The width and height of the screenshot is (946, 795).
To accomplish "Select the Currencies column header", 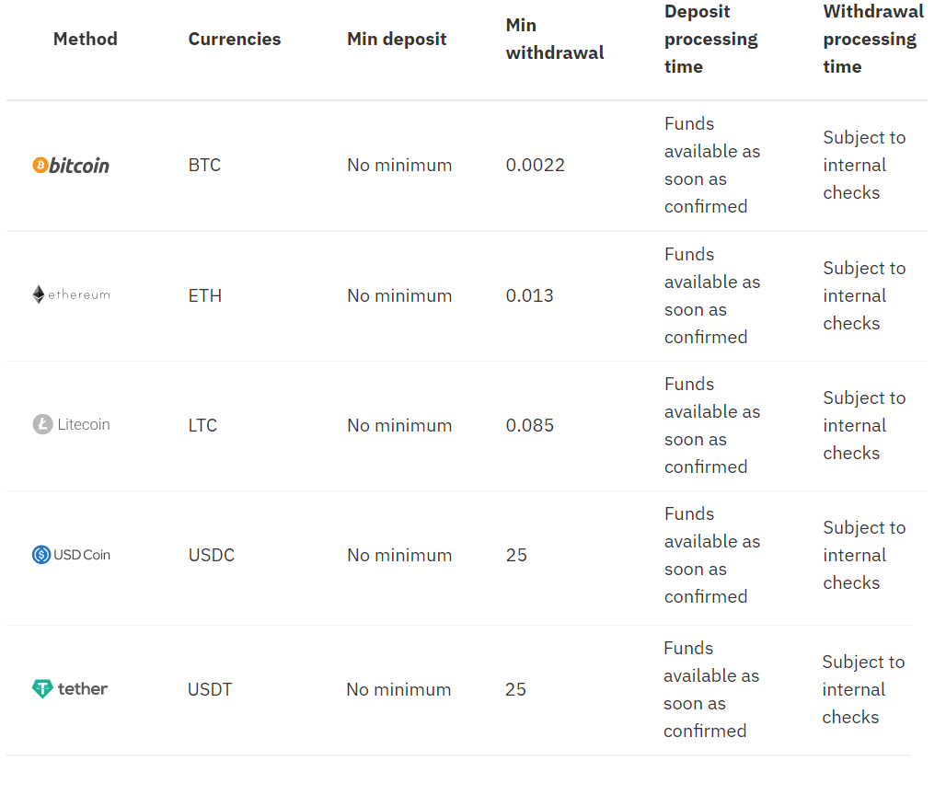I will point(235,39).
